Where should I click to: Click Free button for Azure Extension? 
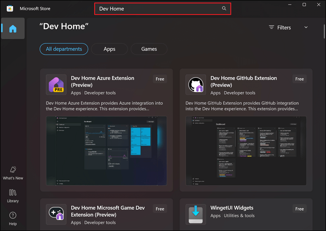tap(160, 79)
